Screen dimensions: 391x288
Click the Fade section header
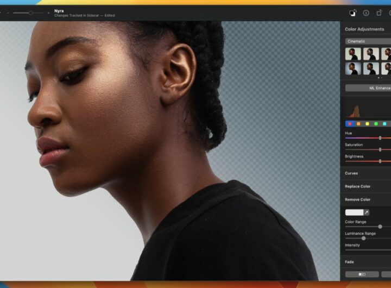[x=350, y=262]
